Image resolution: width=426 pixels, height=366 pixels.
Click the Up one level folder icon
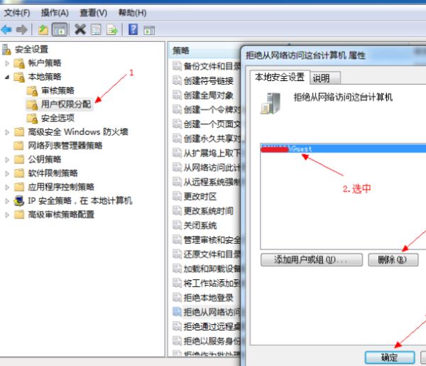[43, 29]
